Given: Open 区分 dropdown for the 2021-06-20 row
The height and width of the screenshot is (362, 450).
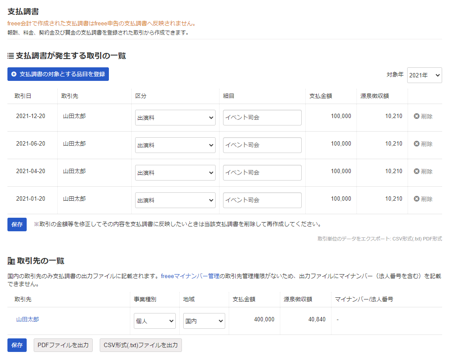Looking at the screenshot, I should point(175,145).
